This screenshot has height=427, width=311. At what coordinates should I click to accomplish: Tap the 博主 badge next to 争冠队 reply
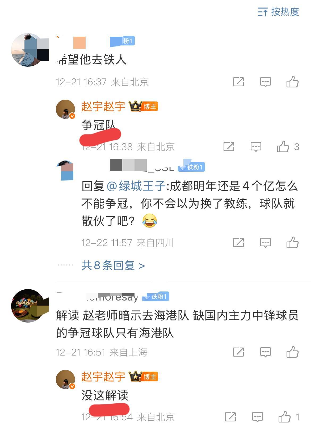[x=150, y=107]
